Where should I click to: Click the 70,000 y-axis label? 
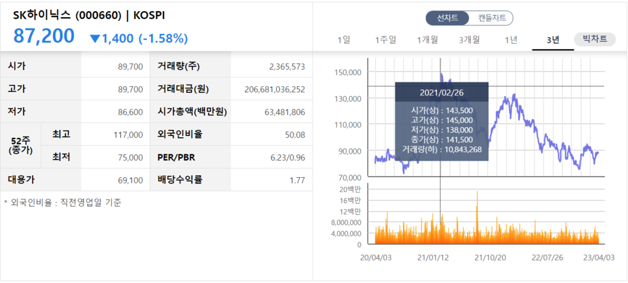tap(349, 177)
